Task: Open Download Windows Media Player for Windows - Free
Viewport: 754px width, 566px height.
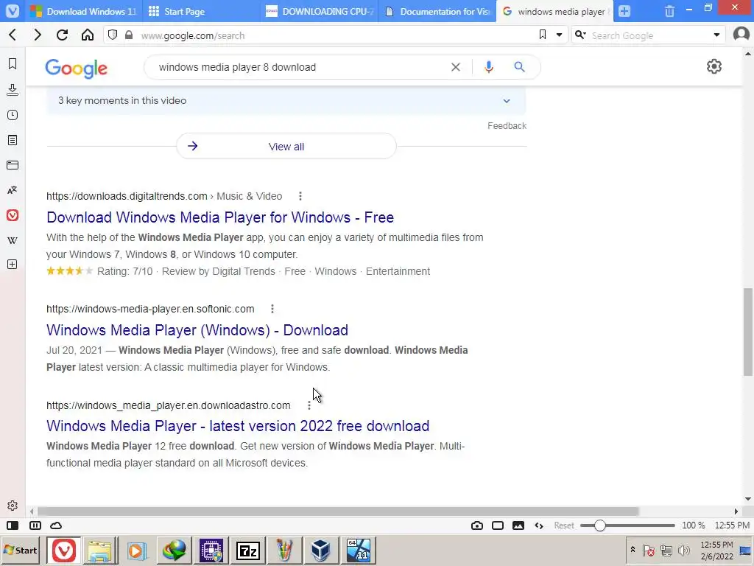Action: 220,217
